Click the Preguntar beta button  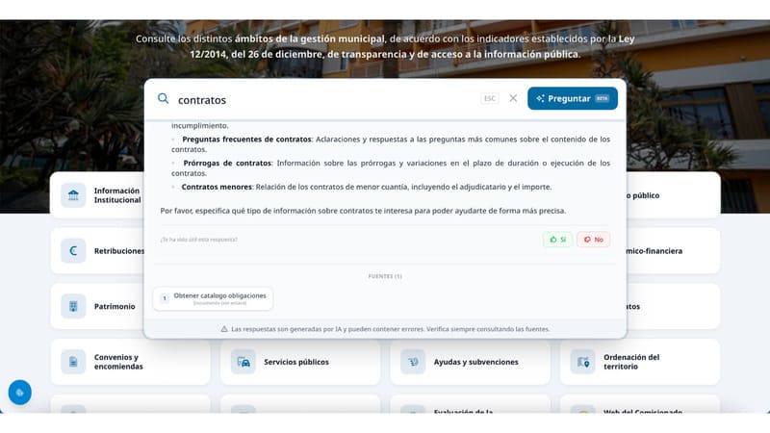click(x=573, y=98)
